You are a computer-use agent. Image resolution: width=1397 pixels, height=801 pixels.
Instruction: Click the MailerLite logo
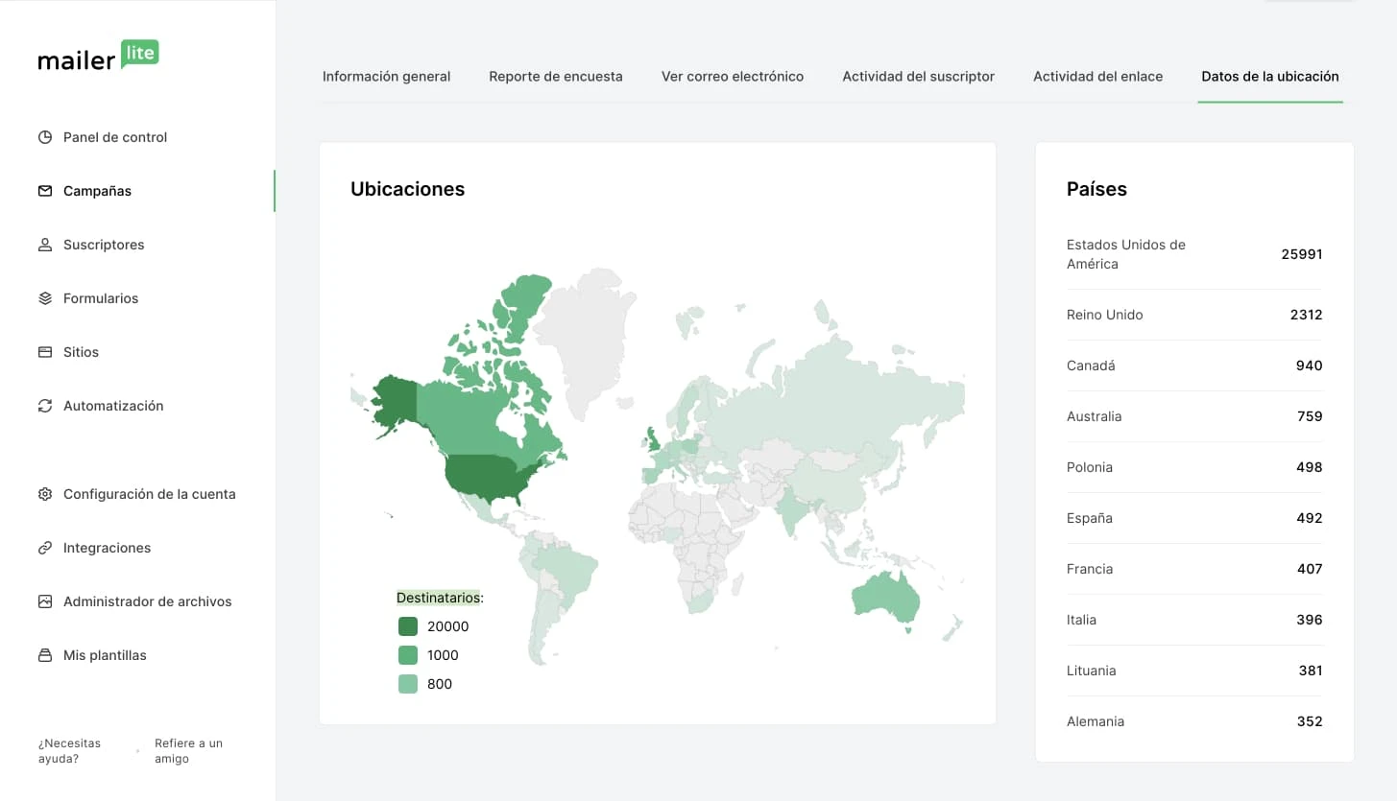[98, 57]
